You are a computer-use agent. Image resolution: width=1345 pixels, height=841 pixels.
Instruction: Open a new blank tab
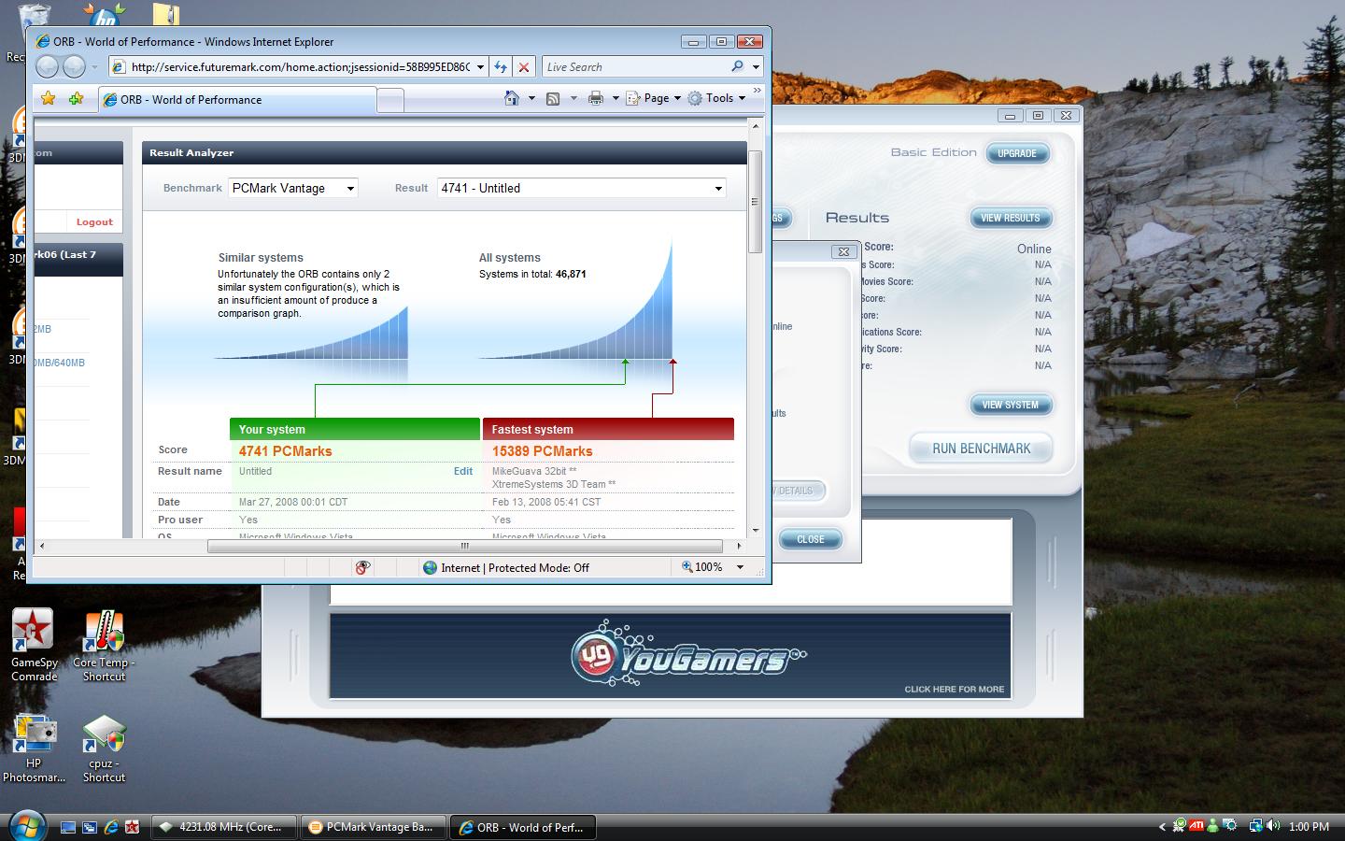(x=390, y=100)
